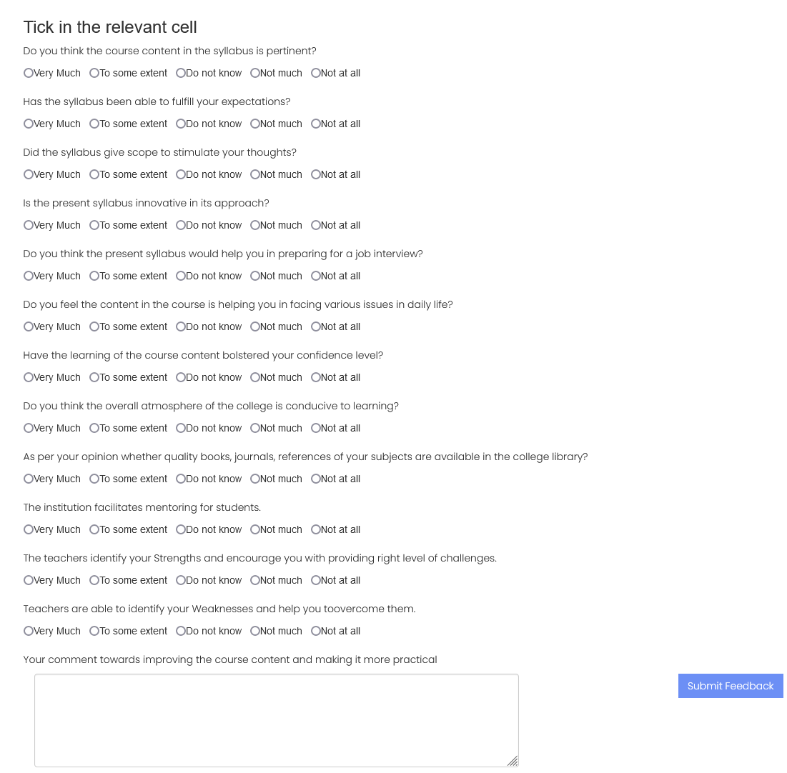Select 'Very Much' for course content pertinent question
Screen dimensions: 787x773
(29, 74)
